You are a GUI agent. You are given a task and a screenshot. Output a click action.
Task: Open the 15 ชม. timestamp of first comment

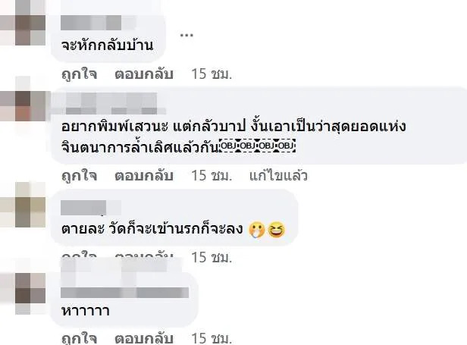212,74
